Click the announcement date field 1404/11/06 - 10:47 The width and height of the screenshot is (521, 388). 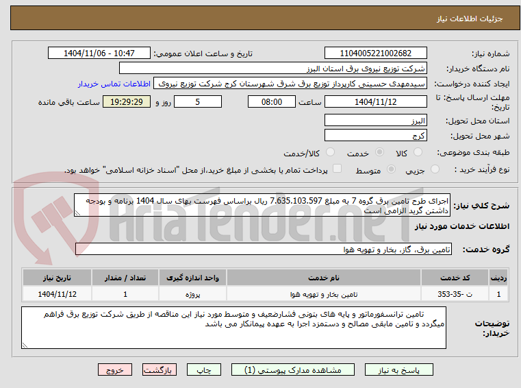[x=99, y=53]
